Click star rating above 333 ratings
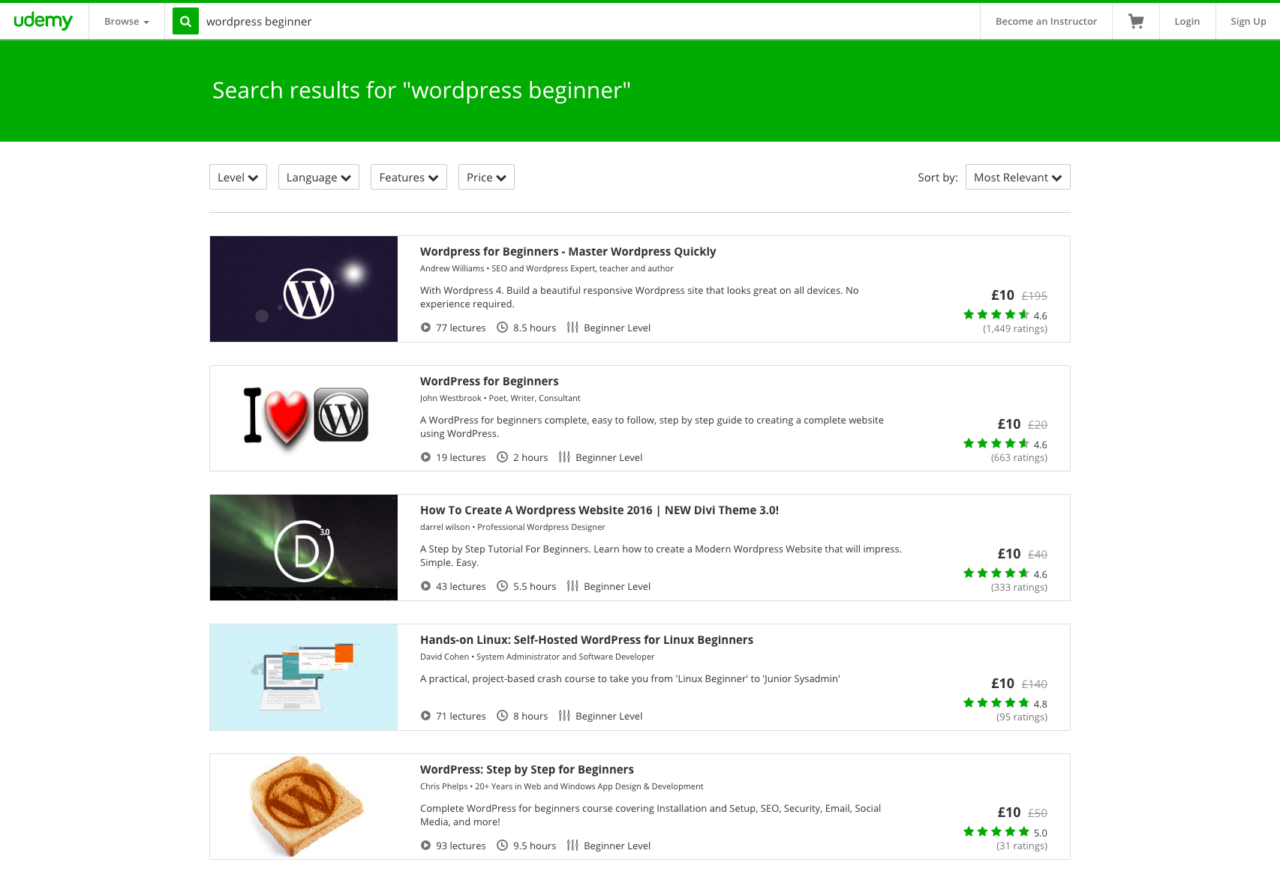This screenshot has width=1280, height=874. (996, 573)
